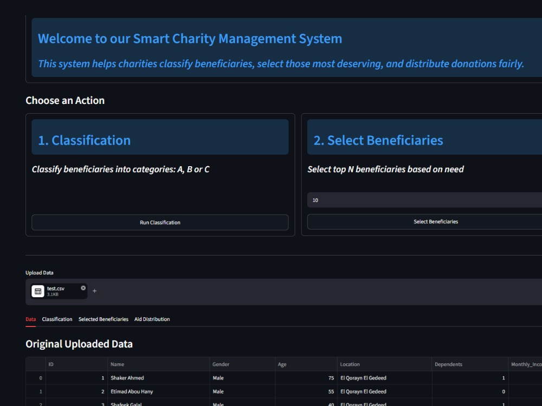Click the 'Original Uploaded Data' heading
Image resolution: width=542 pixels, height=406 pixels.
coord(79,344)
